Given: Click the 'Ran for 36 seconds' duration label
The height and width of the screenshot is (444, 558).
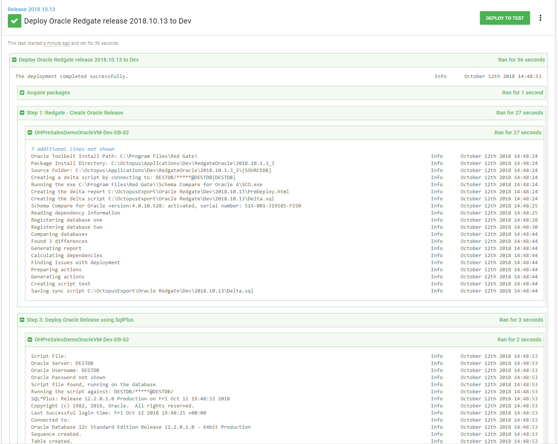Looking at the screenshot, I should tap(521, 60).
